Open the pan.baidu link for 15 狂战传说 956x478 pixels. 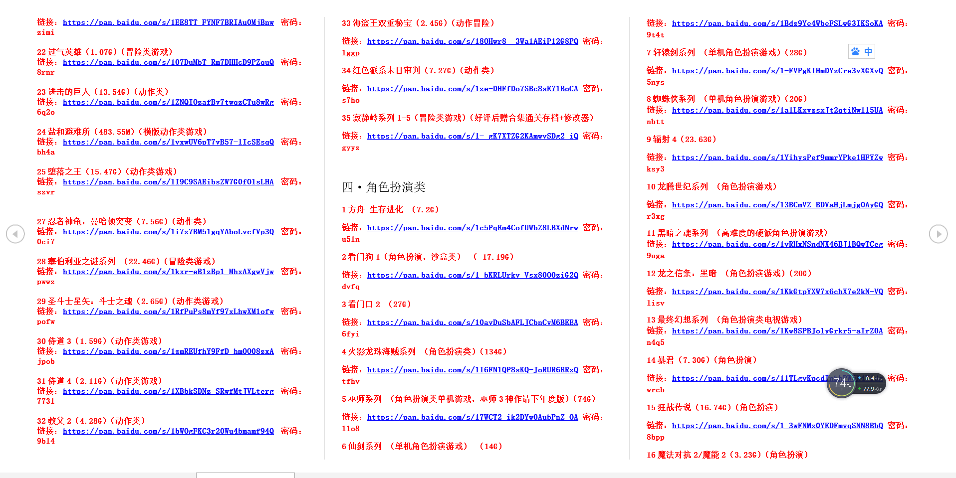[777, 426]
